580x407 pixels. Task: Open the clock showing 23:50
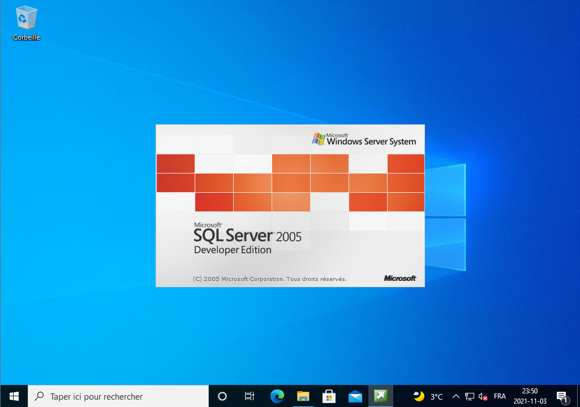point(530,396)
